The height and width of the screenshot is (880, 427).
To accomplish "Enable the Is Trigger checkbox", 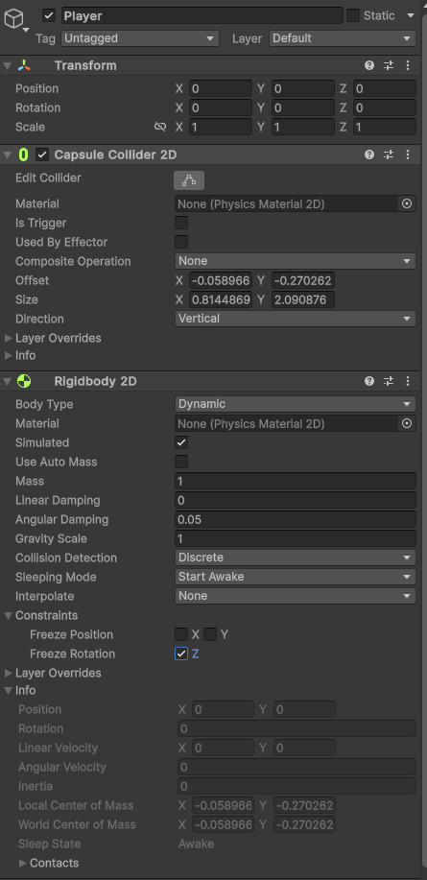I will (x=181, y=223).
